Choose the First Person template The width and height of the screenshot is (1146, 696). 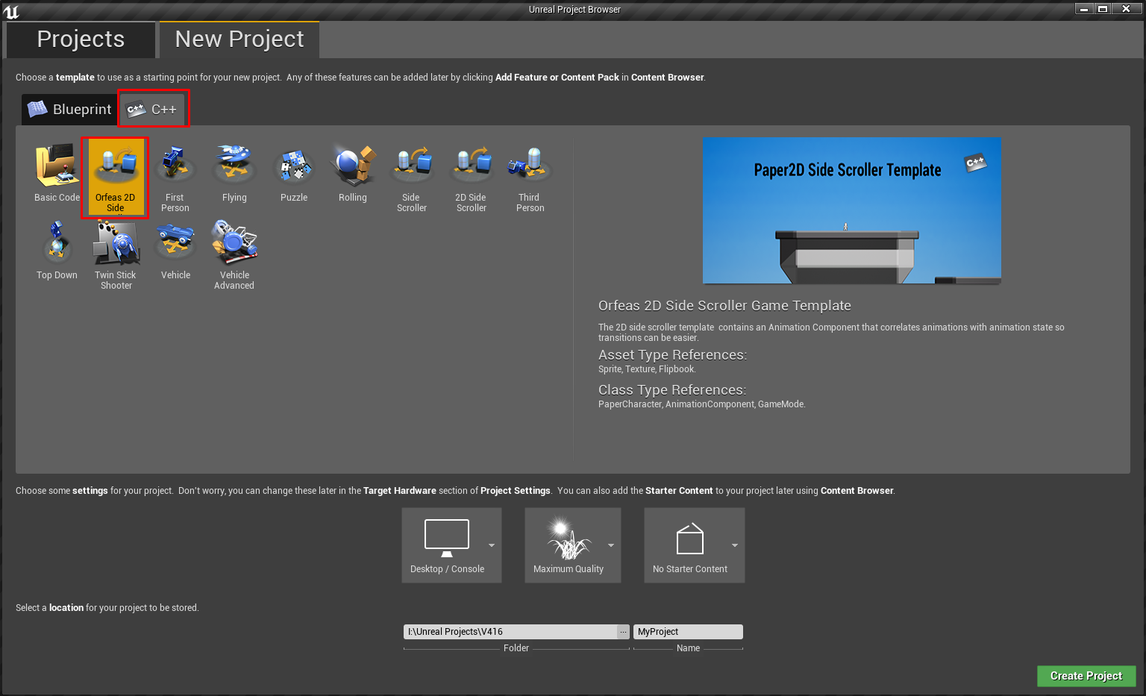tap(175, 177)
